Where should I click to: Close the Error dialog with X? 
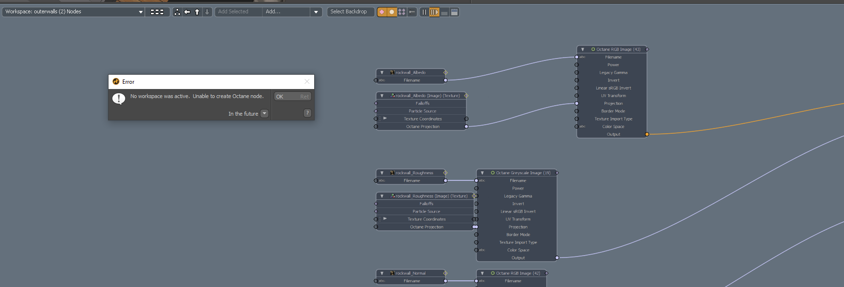pyautogui.click(x=307, y=81)
